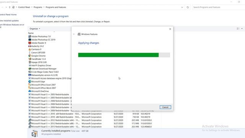The image size is (245, 138).
Task: Select the Intel Graphics Driver icon
Action: (30, 66)
